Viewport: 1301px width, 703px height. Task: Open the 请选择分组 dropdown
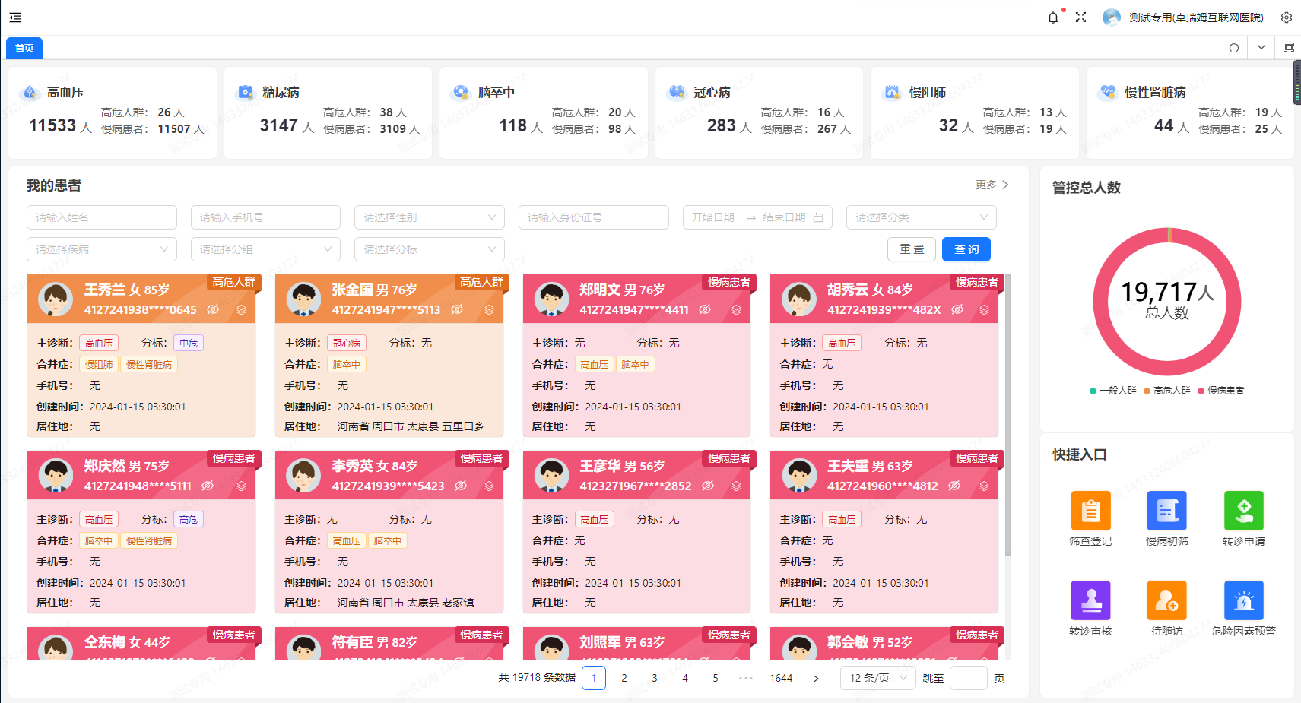tap(265, 249)
